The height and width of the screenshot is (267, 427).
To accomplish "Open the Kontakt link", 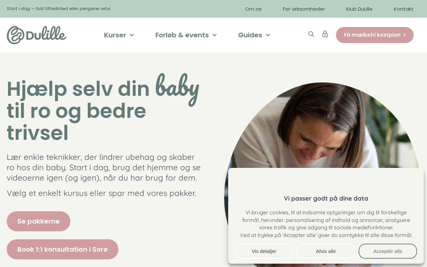I will click(x=404, y=9).
